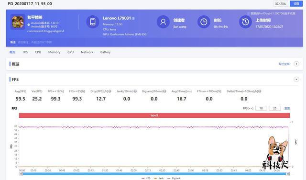Image resolution: width=306 pixels, height=180 pixels.
Task: Click the blue 设置 settings button
Action: tap(296, 4)
